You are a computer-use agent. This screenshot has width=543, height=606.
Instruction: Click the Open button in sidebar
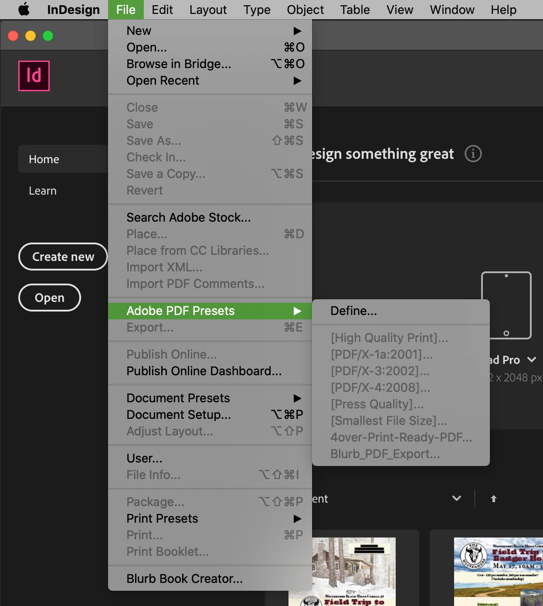50,298
